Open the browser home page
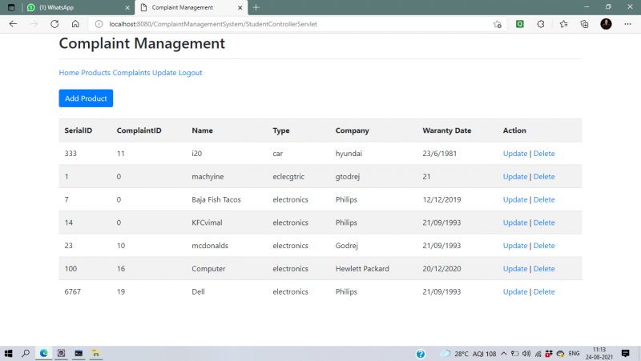The height and width of the screenshot is (361, 641). coord(75,24)
